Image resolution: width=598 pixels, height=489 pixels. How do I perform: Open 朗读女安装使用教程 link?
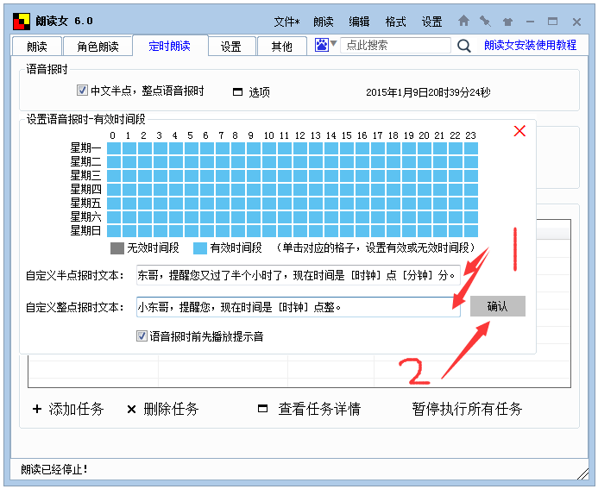[x=530, y=45]
